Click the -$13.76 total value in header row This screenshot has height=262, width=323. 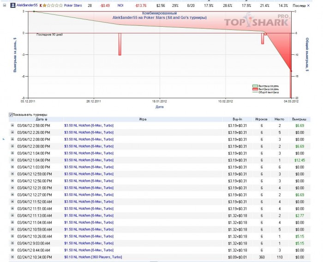(x=141, y=6)
